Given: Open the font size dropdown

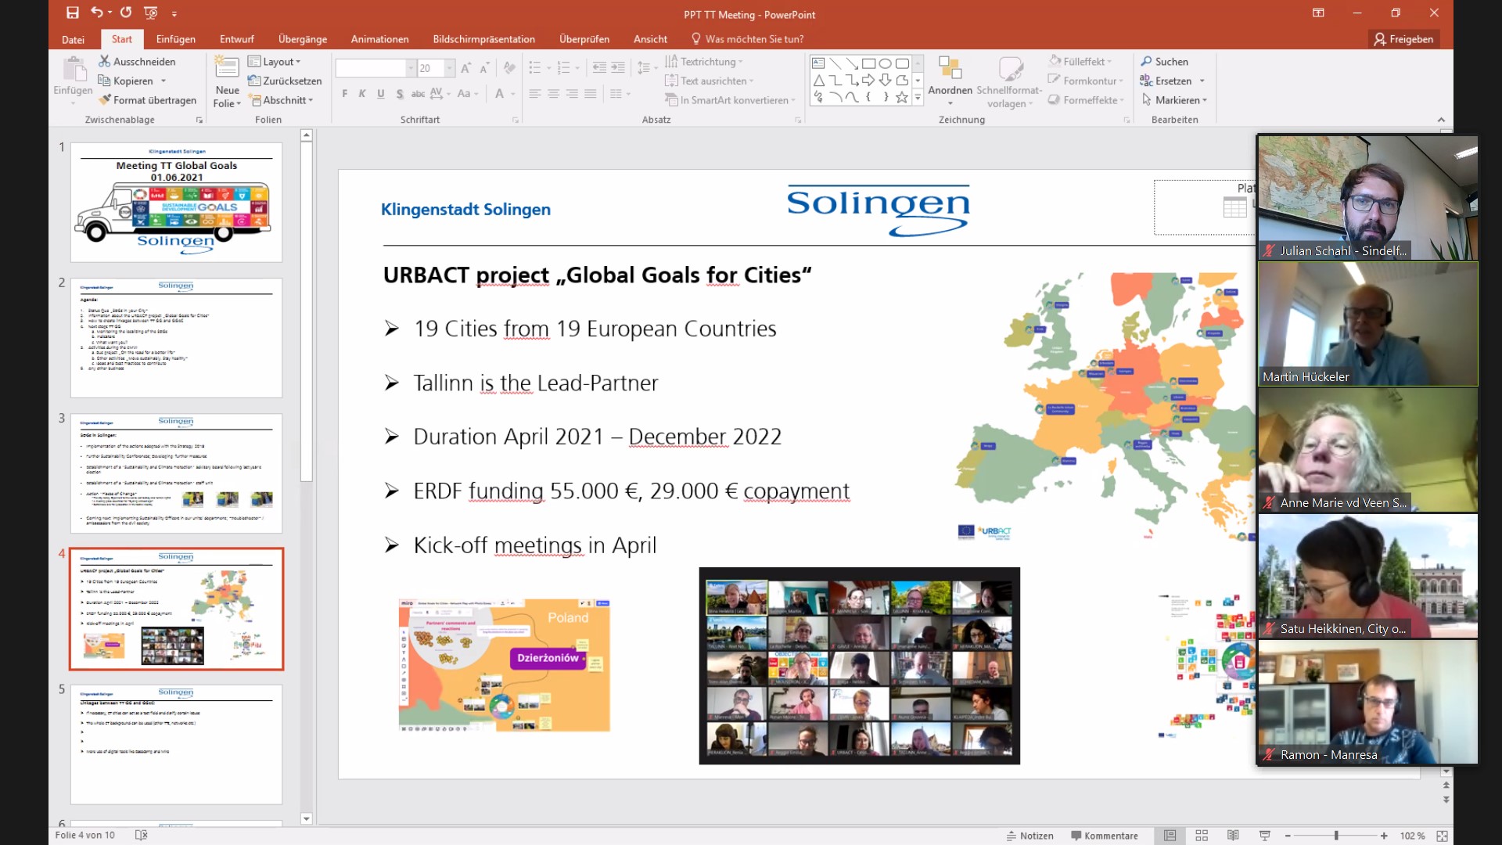Looking at the screenshot, I should tap(449, 68).
